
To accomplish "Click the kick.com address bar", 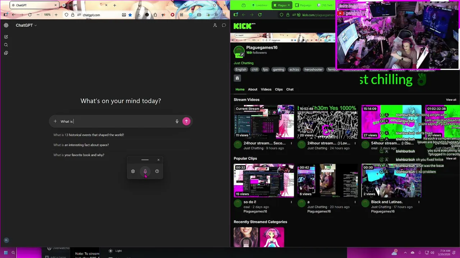I will coord(307,15).
